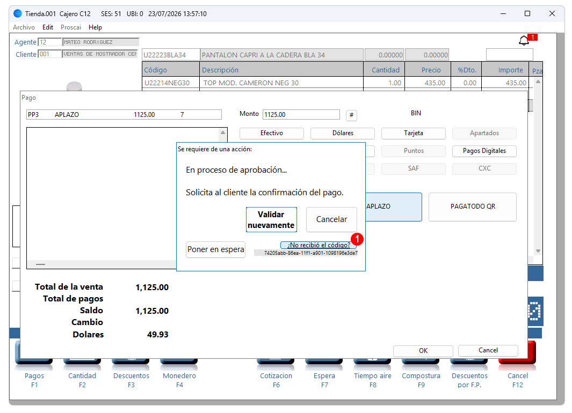Click Descuentos F3 function key label
Viewport: 572px width, 413px height.
point(132,380)
